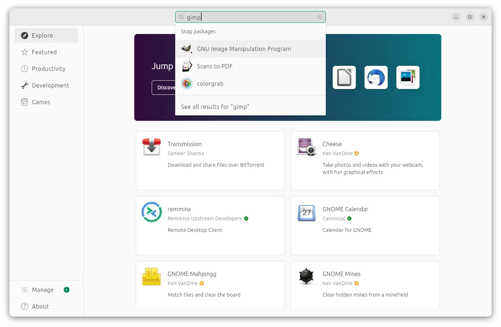Click "Clear hidden mines from a minefield" text
Screen dimensions: 501x327
point(365,295)
